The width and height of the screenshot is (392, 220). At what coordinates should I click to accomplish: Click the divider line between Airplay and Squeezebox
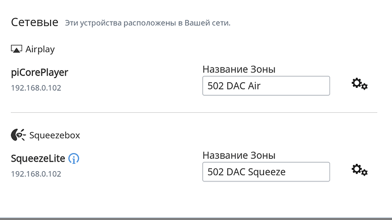click(x=194, y=112)
